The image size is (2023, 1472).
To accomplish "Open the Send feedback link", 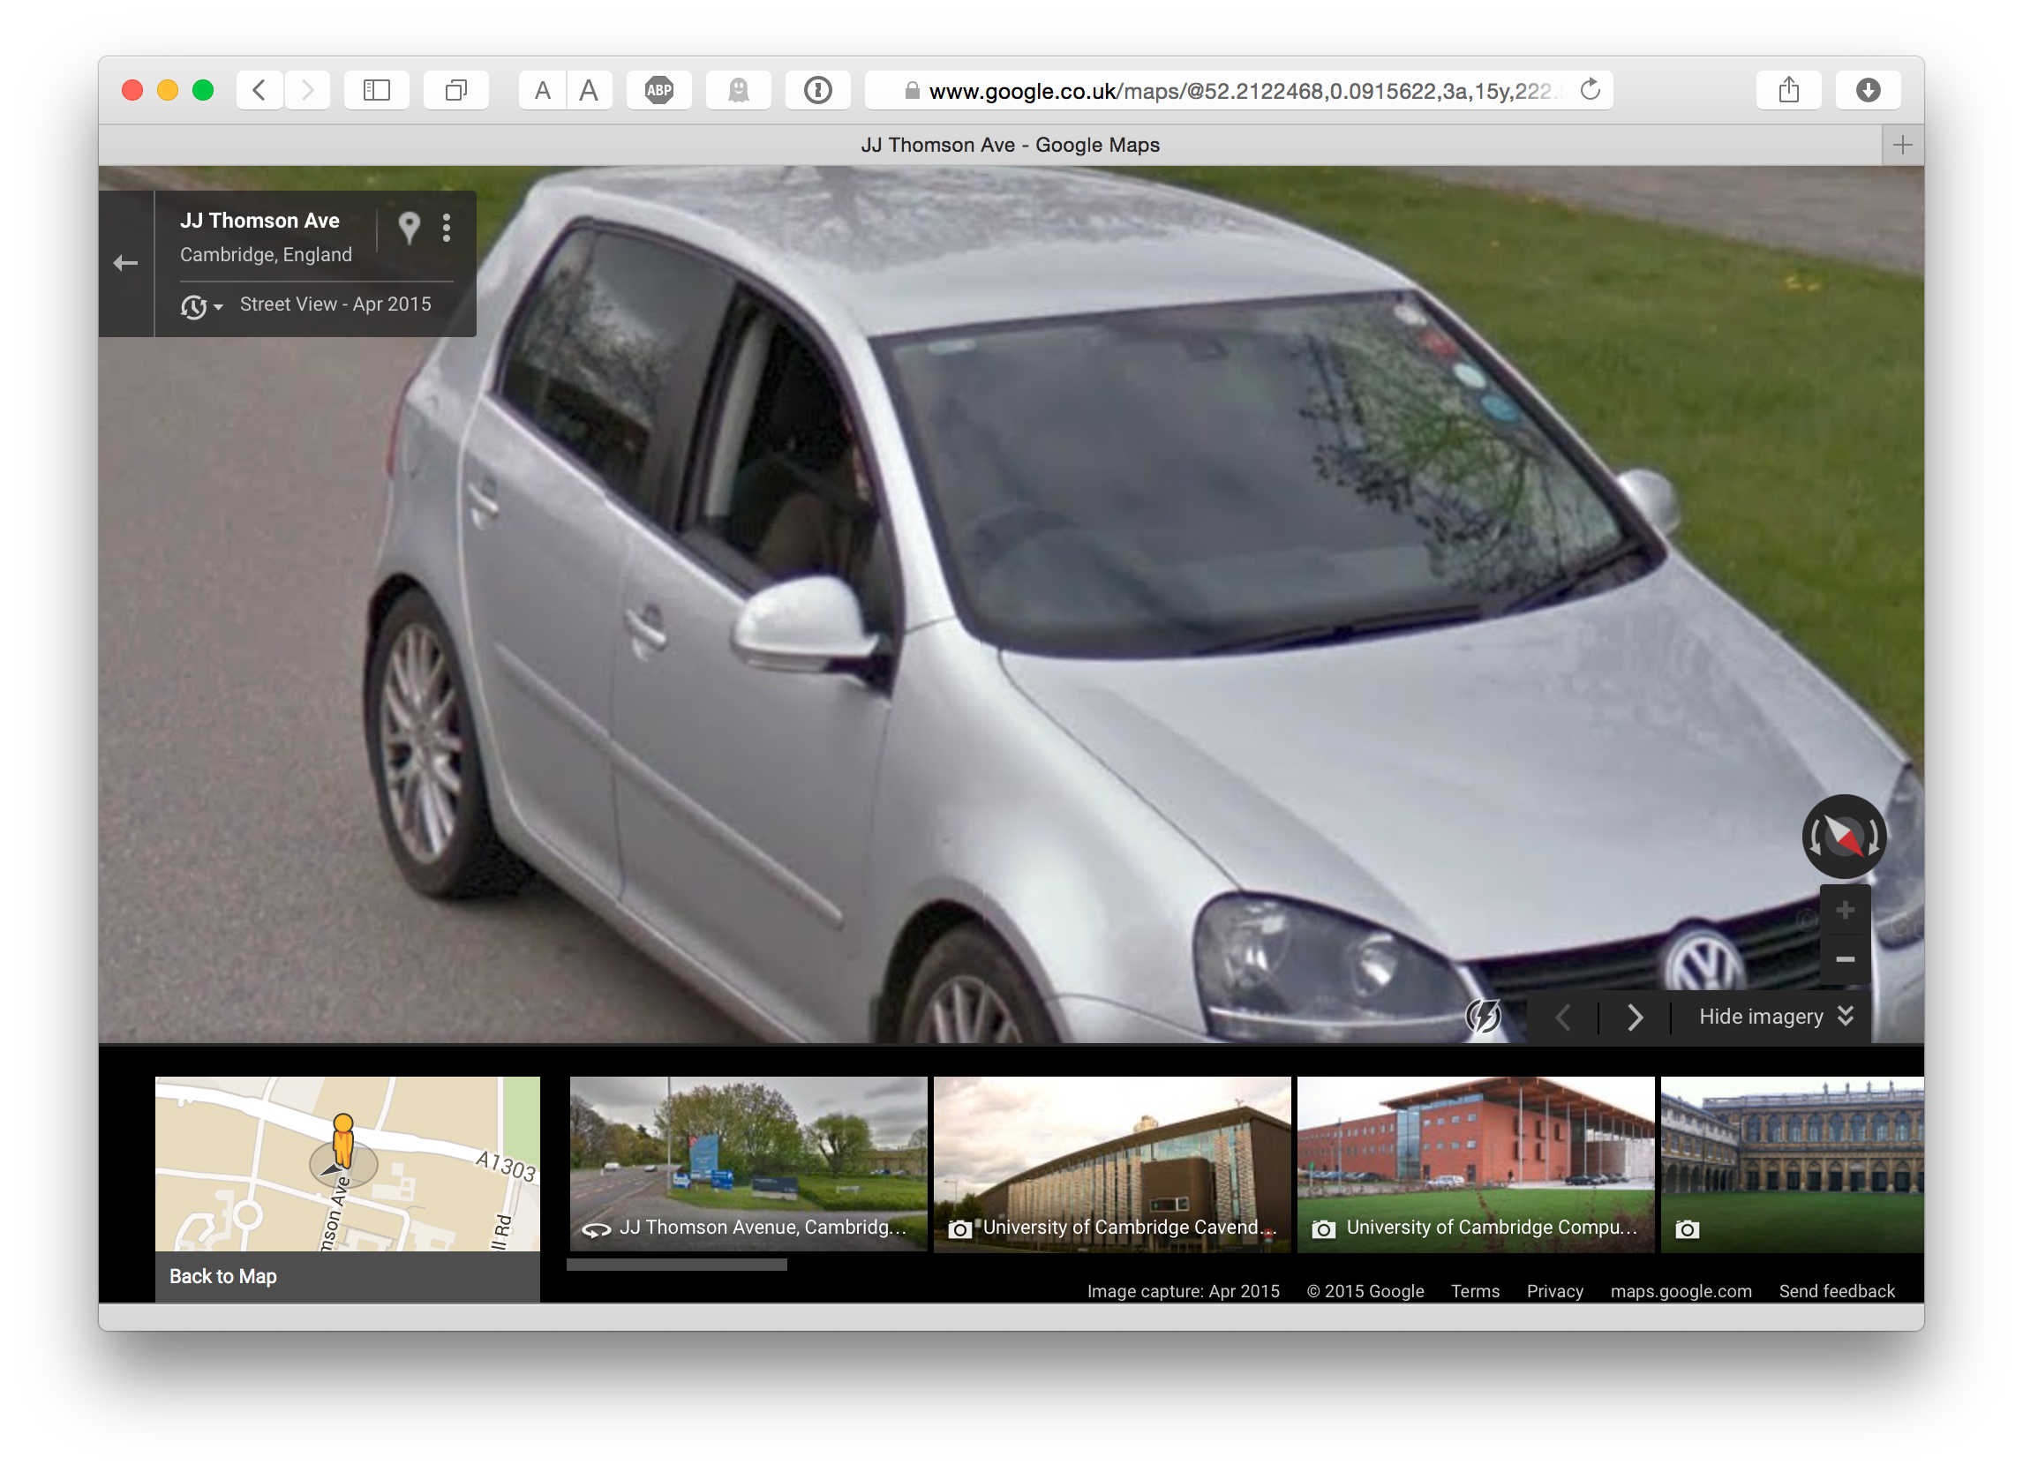I will [1836, 1291].
